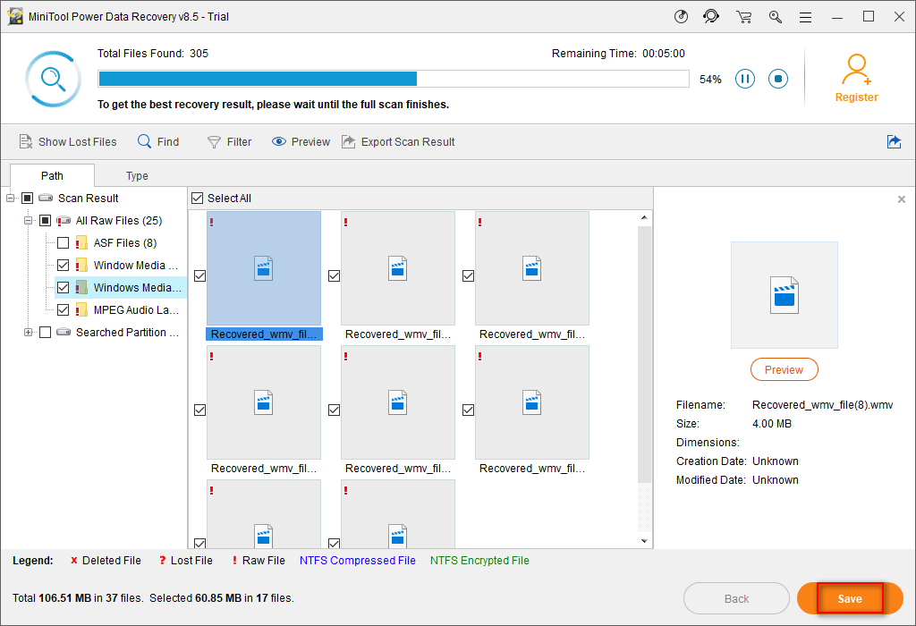Screen dimensions: 916x626
Task: Stop the running scan
Action: [x=778, y=79]
